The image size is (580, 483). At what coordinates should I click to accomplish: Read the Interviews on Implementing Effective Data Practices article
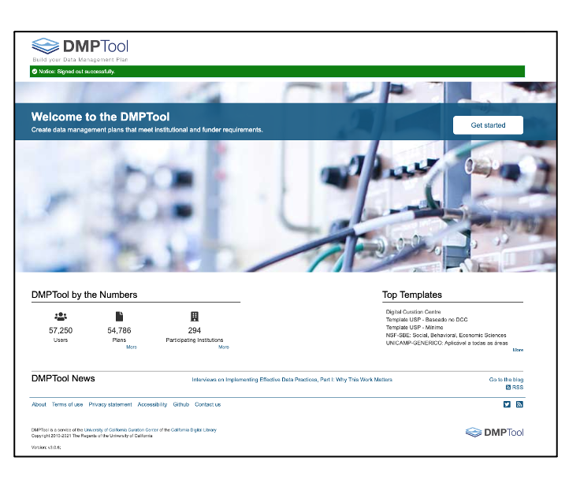[x=292, y=380]
